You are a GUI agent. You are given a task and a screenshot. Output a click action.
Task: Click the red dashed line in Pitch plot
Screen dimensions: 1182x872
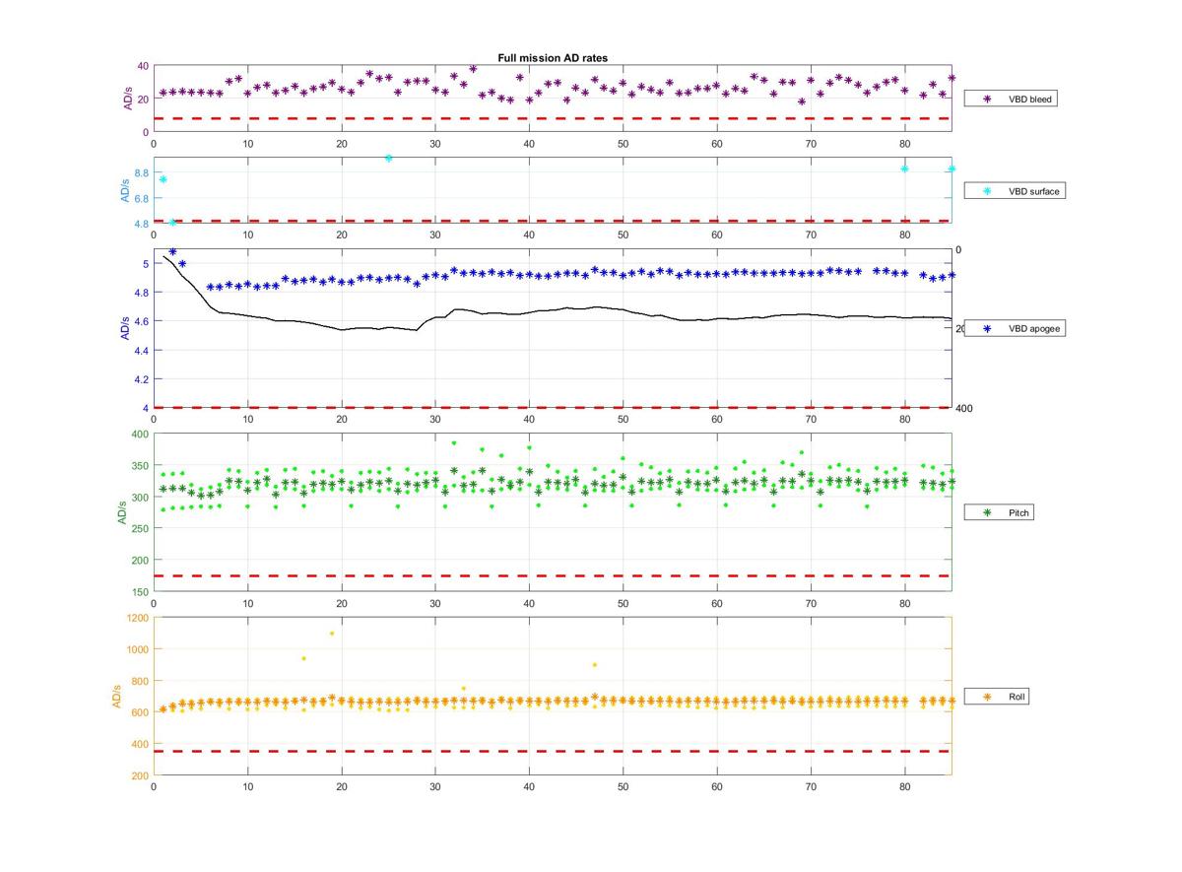[x=552, y=575]
